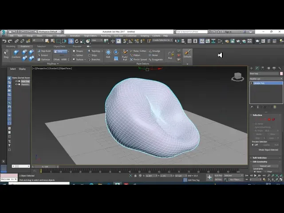Toggle visibility eye of Bean bag object
The image size is (284, 213).
pos(16,81)
